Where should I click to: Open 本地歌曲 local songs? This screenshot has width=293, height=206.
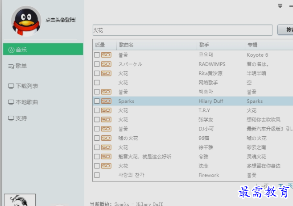coord(23,102)
